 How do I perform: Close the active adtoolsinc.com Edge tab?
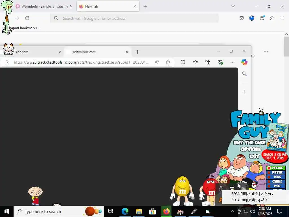(127, 52)
